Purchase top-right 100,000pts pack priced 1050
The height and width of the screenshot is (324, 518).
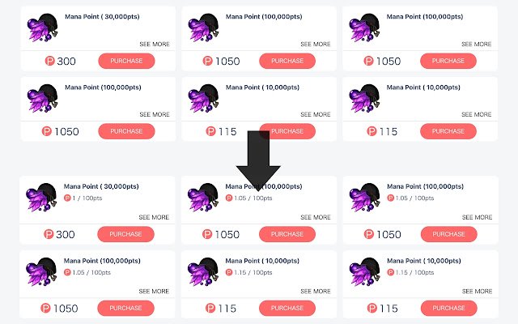(x=448, y=61)
